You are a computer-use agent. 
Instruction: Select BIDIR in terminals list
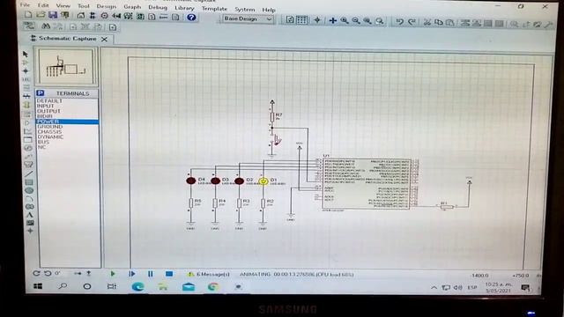(45, 116)
